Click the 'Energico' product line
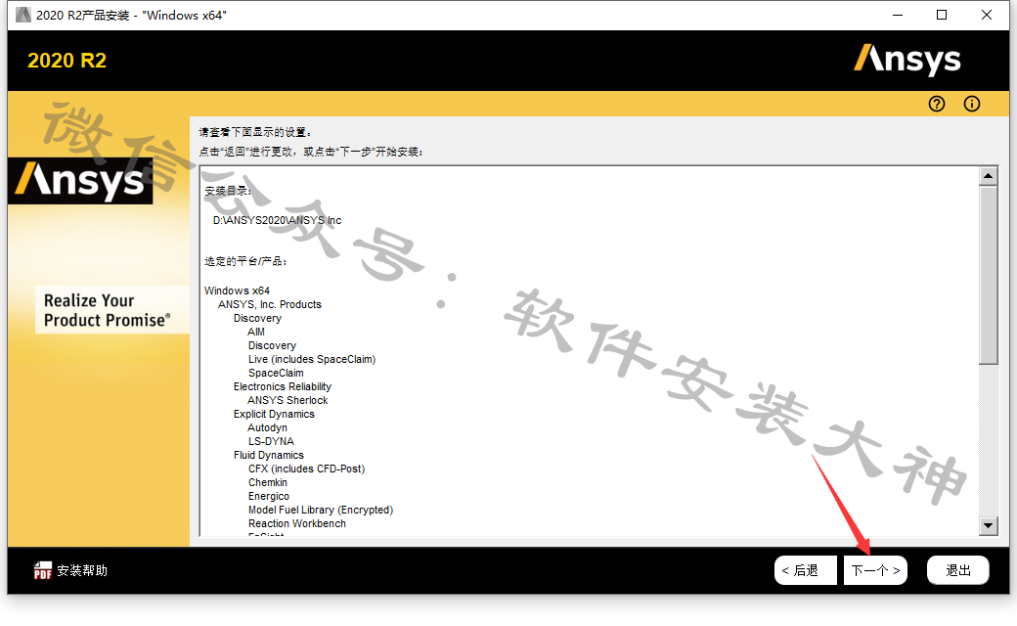1017x626 pixels. [269, 496]
